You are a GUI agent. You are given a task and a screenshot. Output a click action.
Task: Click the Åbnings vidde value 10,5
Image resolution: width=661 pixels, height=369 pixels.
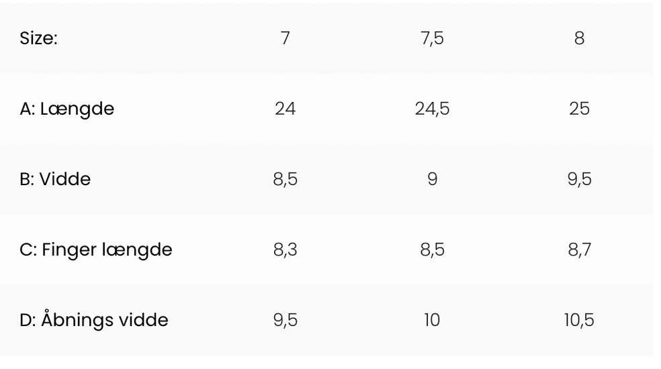coord(579,320)
